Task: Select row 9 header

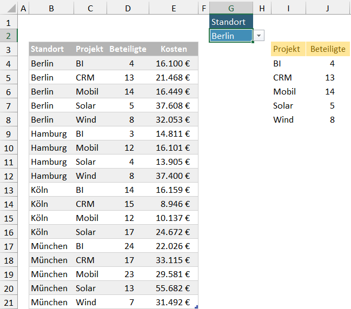Action: [9, 134]
